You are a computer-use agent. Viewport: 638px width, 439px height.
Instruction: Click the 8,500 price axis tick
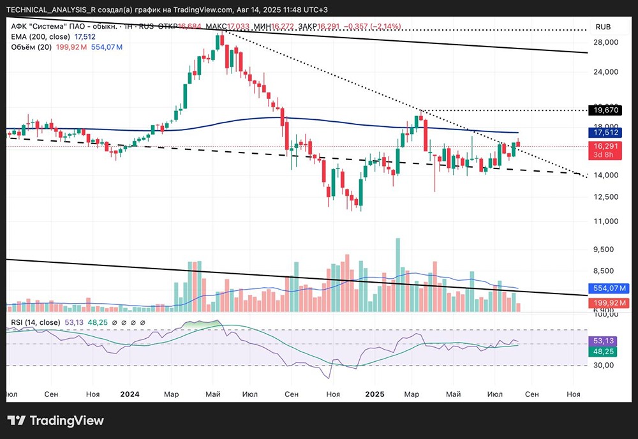pos(604,271)
